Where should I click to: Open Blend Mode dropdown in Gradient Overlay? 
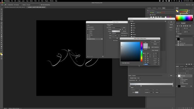pos(116,28)
